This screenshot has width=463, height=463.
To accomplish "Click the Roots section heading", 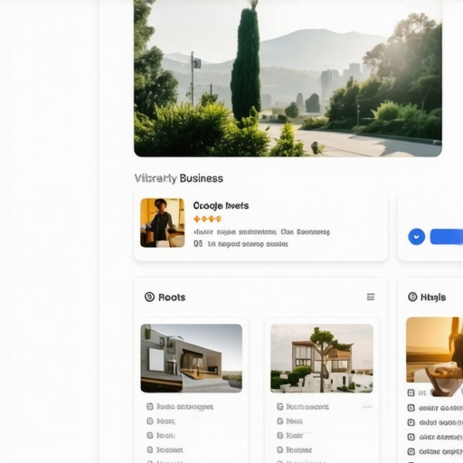I will (172, 298).
